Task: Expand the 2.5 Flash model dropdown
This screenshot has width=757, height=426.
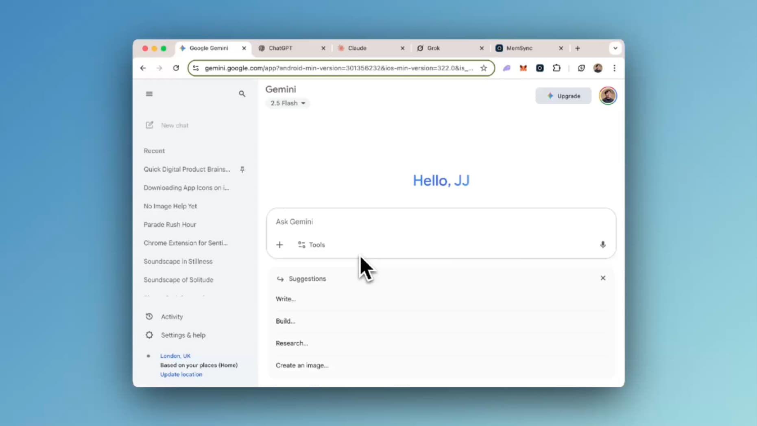Action: tap(288, 103)
